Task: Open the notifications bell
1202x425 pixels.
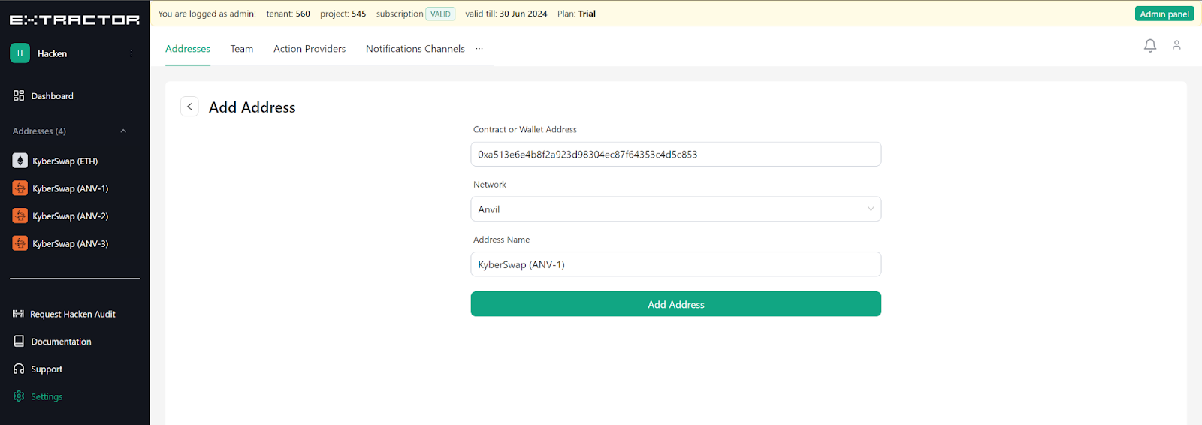Action: click(1150, 46)
